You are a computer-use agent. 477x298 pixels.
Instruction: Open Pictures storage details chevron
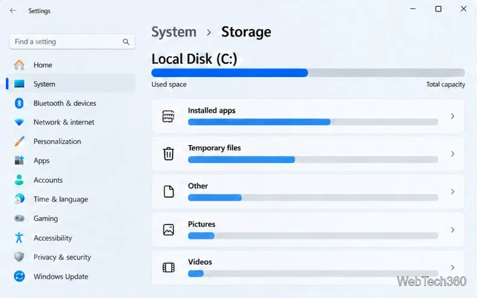click(453, 229)
